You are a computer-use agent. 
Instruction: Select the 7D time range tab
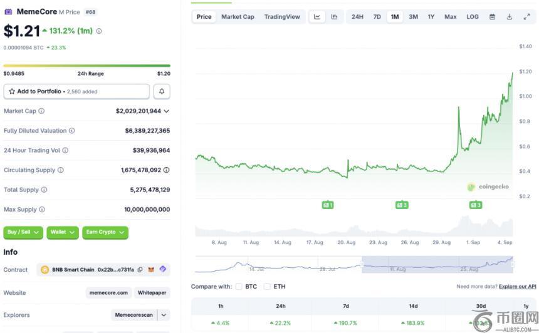click(x=377, y=17)
